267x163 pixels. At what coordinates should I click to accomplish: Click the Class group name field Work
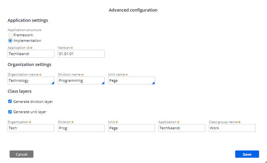pos(232,128)
